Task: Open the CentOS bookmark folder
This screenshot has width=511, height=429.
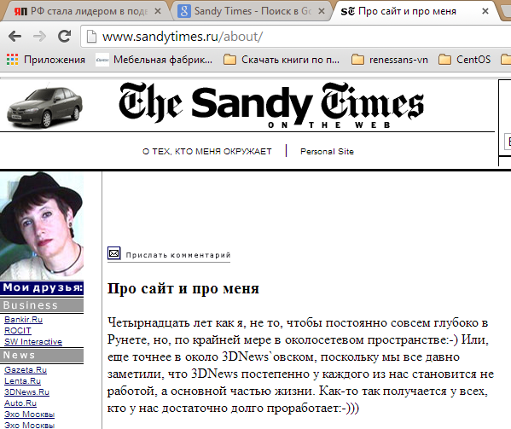Action: tap(464, 60)
